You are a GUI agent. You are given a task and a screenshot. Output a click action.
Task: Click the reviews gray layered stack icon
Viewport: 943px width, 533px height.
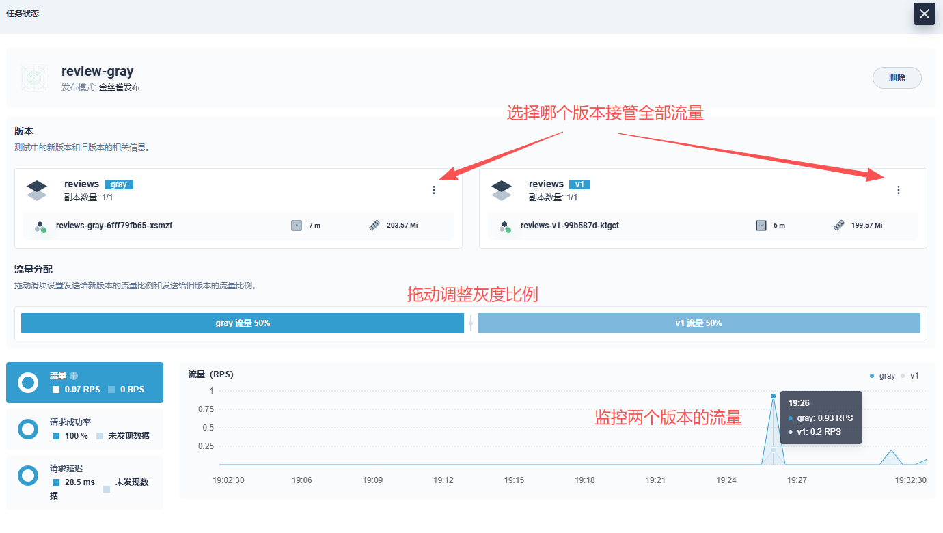point(37,191)
